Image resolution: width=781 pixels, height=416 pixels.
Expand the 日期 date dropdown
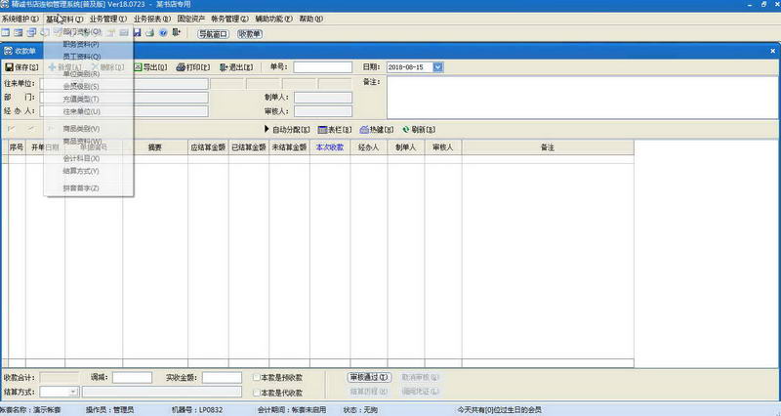(x=438, y=67)
